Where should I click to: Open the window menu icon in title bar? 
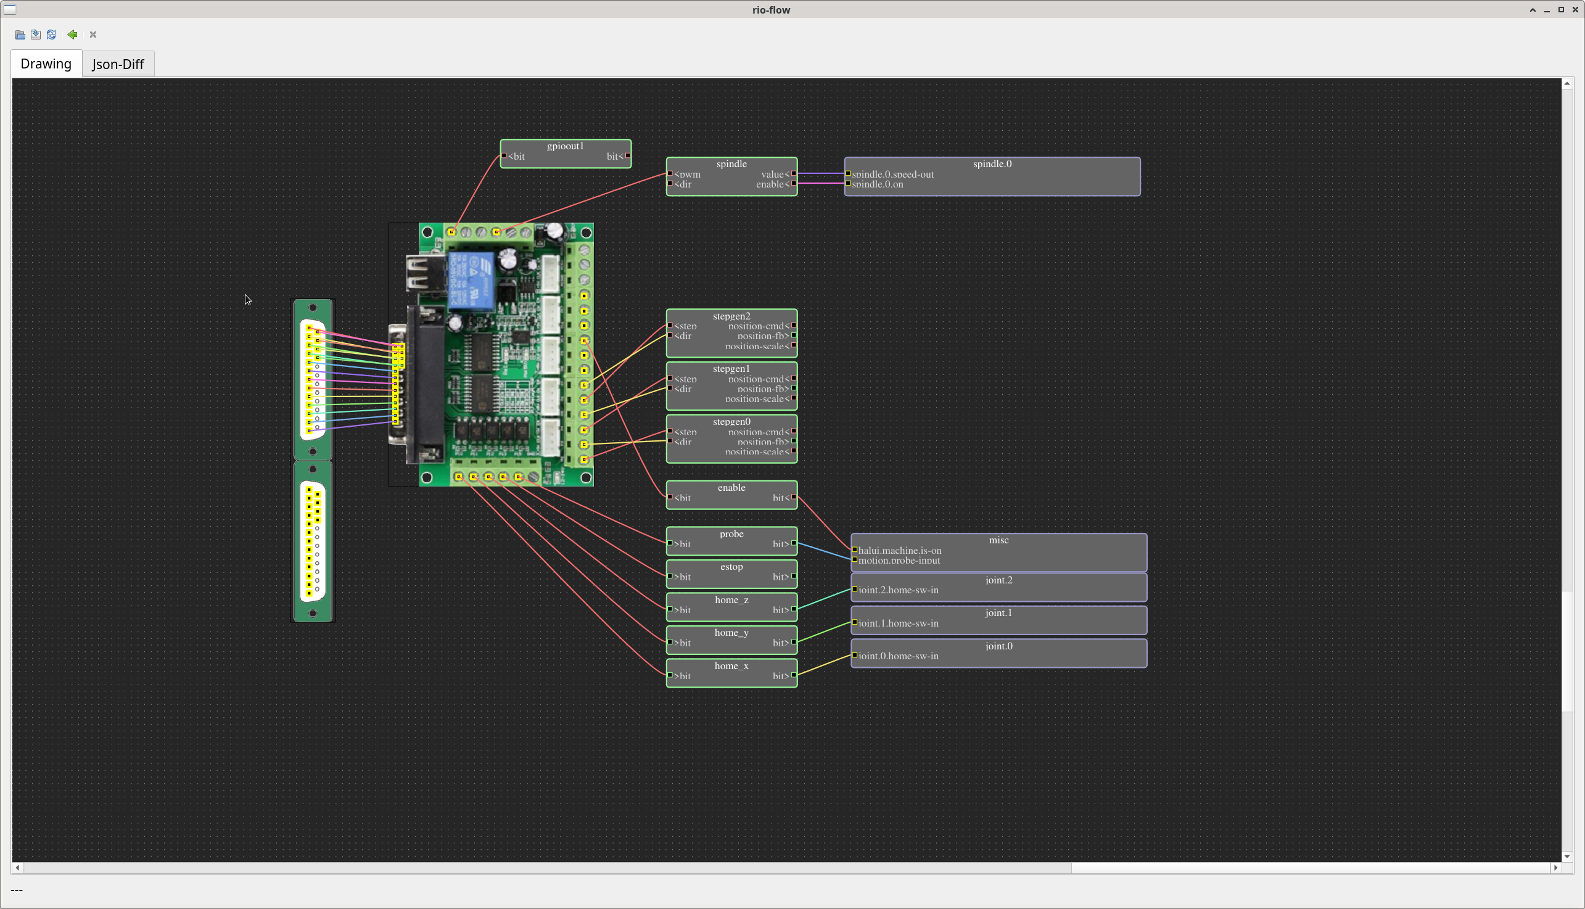10,9
